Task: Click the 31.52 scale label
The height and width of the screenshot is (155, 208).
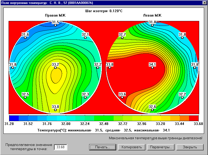Action: (28, 124)
